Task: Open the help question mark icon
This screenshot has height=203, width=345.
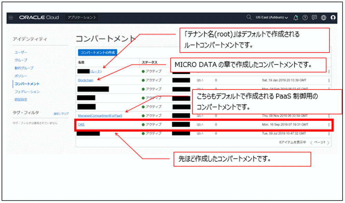Action: (305, 17)
